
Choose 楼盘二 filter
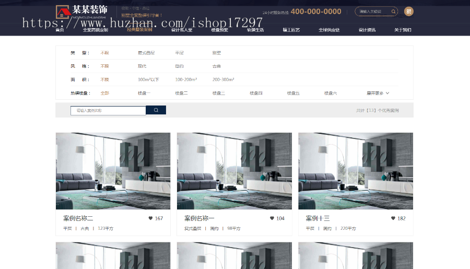tap(181, 93)
